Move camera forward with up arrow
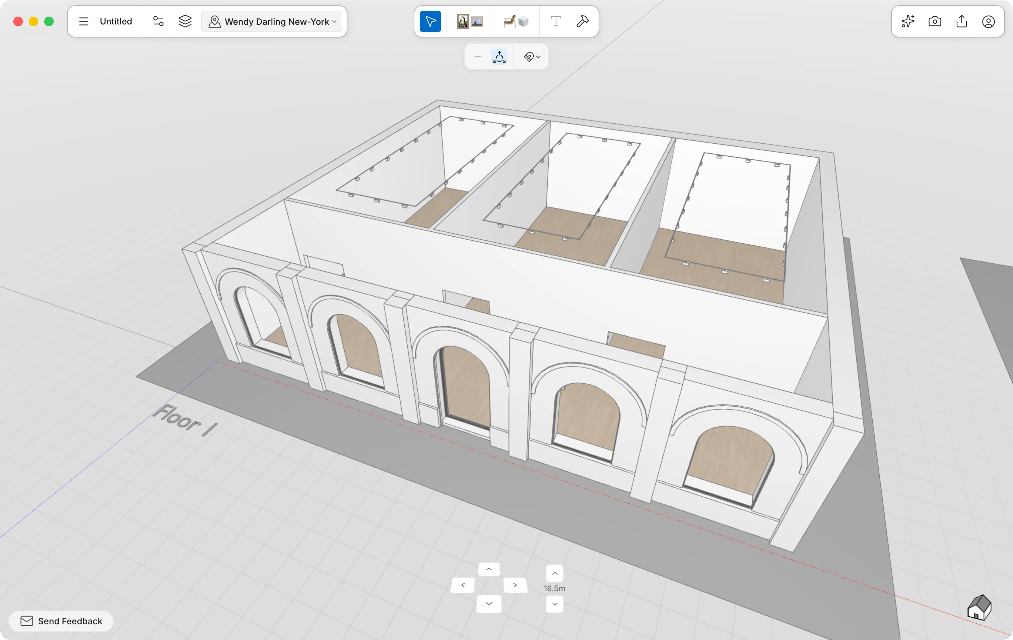 click(x=489, y=569)
